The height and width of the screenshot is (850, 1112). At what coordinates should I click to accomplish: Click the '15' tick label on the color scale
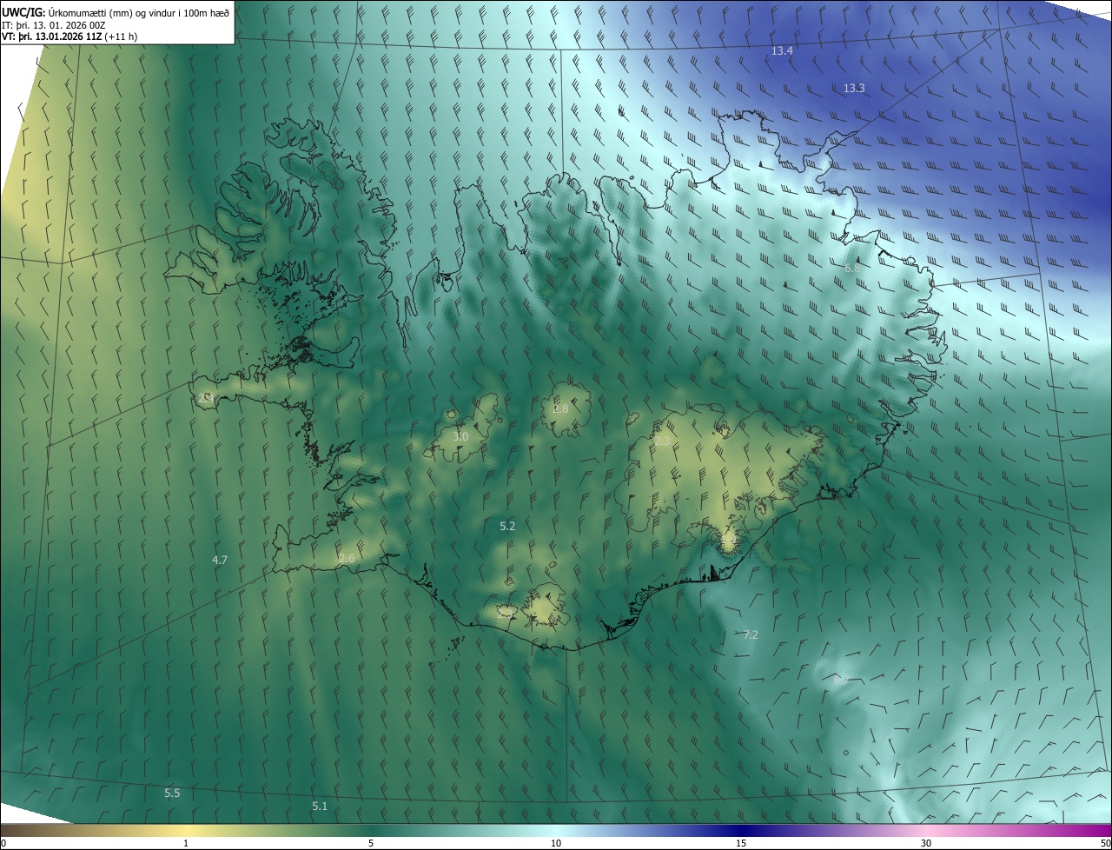coord(741,843)
